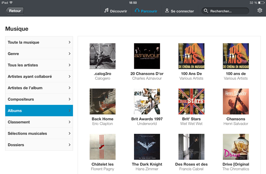Click the Charles Aznavour artist name
The image size is (266, 174).
pyautogui.click(x=147, y=79)
